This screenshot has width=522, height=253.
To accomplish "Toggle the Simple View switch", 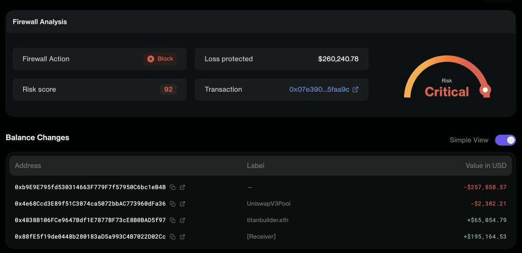I will pyautogui.click(x=505, y=140).
